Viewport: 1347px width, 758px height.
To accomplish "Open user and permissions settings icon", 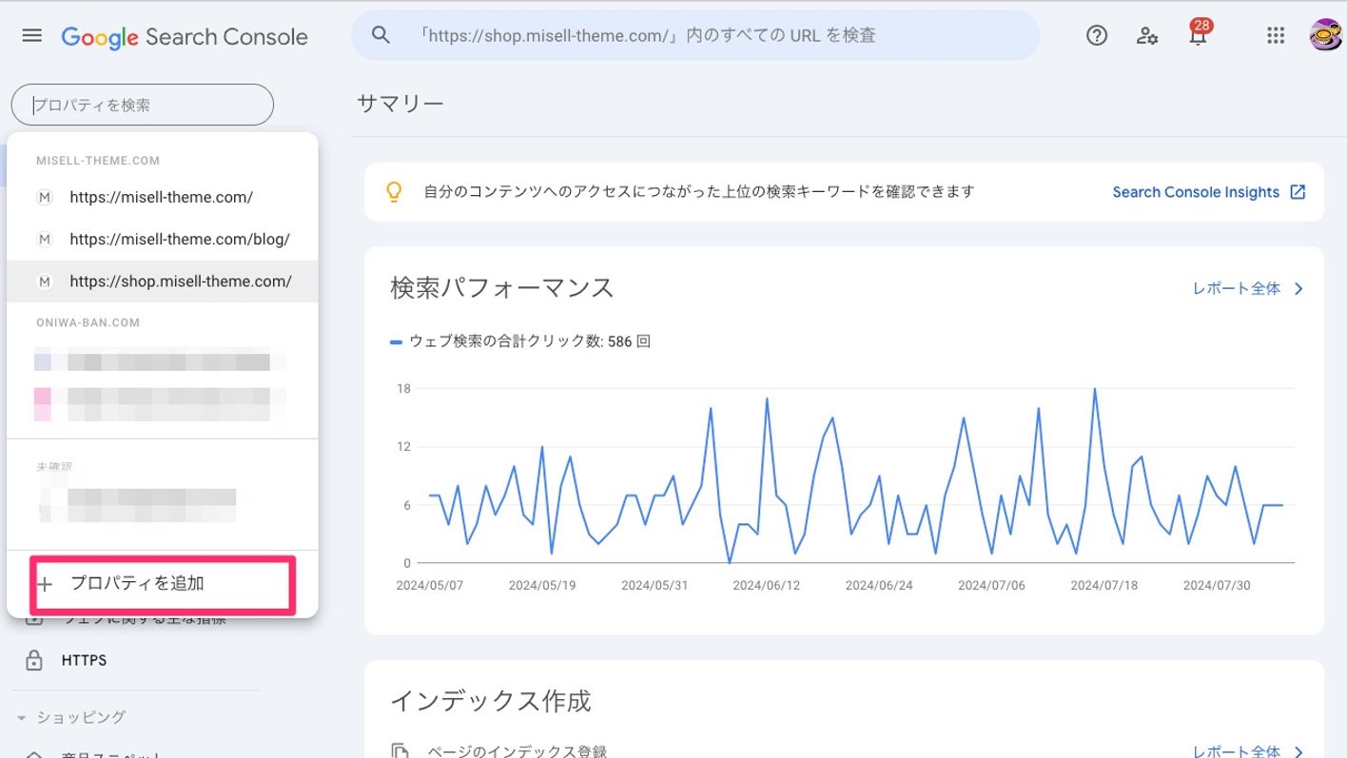I will [1147, 36].
